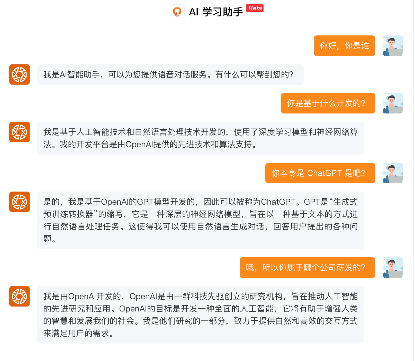Click user avatar beside 哦，所以你属于哪个公司研发的?
The image size is (415, 361).
pyautogui.click(x=393, y=268)
